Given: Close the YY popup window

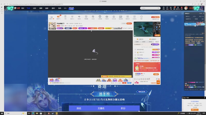Looking at the screenshot, I should point(205,98).
